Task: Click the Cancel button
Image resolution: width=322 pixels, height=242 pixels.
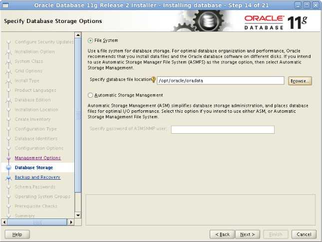Action: pyautogui.click(x=304, y=234)
